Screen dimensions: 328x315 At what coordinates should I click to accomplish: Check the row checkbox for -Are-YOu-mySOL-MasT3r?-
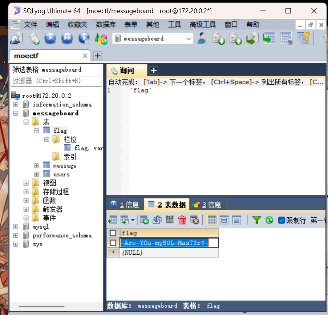[113, 243]
